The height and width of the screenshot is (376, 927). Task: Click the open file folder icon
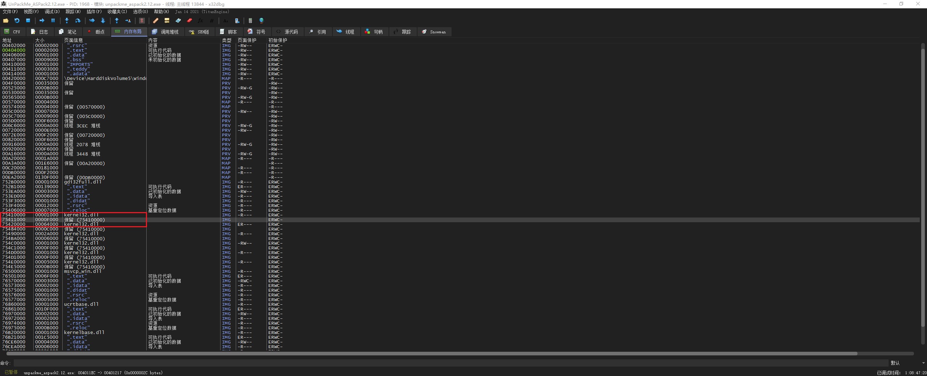[6, 21]
